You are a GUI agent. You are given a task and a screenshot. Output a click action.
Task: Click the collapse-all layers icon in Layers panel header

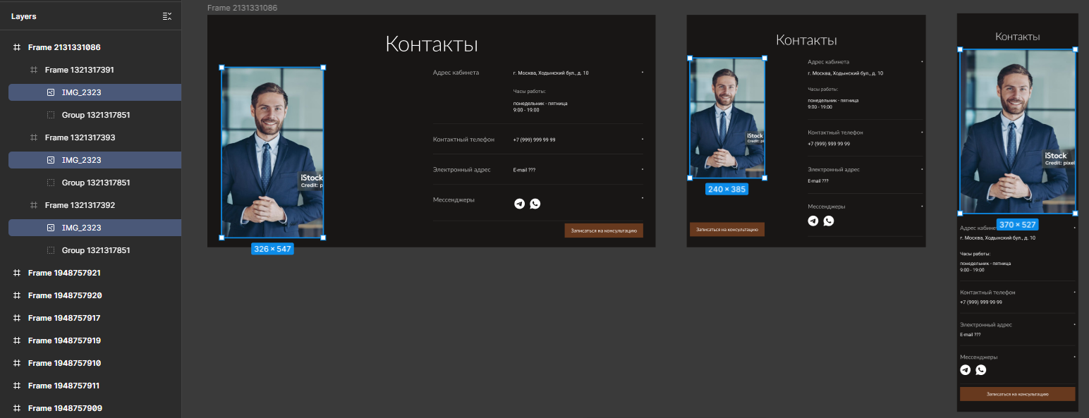point(167,16)
